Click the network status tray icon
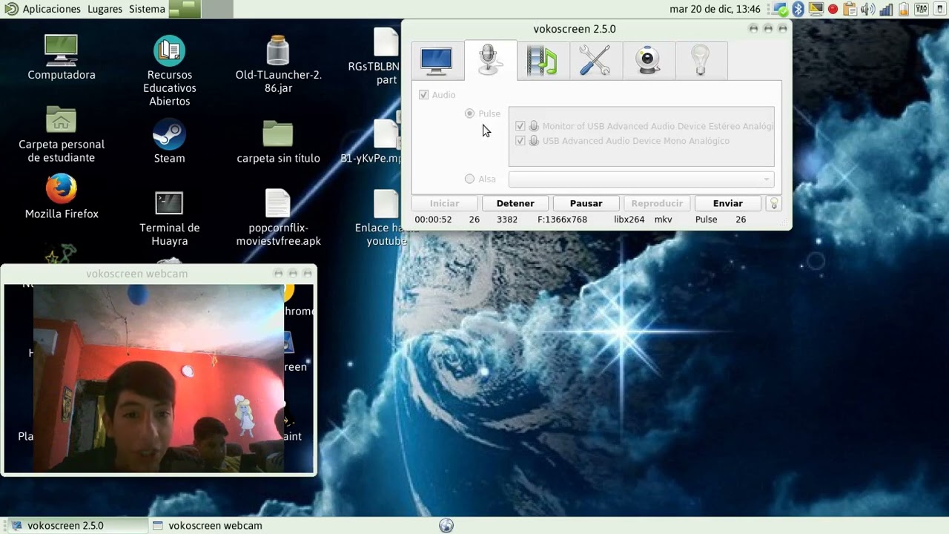Viewport: 949px width, 534px height. (781, 9)
